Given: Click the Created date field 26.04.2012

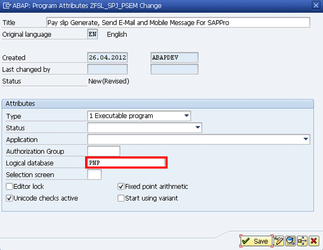Looking at the screenshot, I should [107, 58].
